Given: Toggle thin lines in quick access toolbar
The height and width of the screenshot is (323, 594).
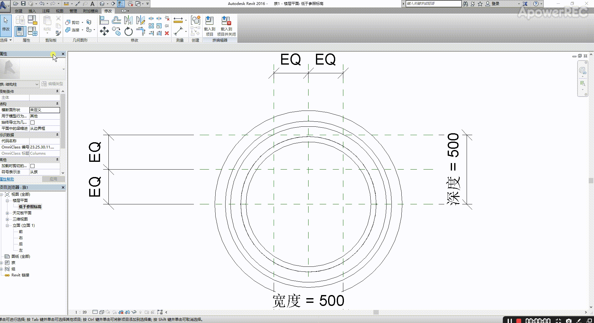Looking at the screenshot, I should (121, 4).
